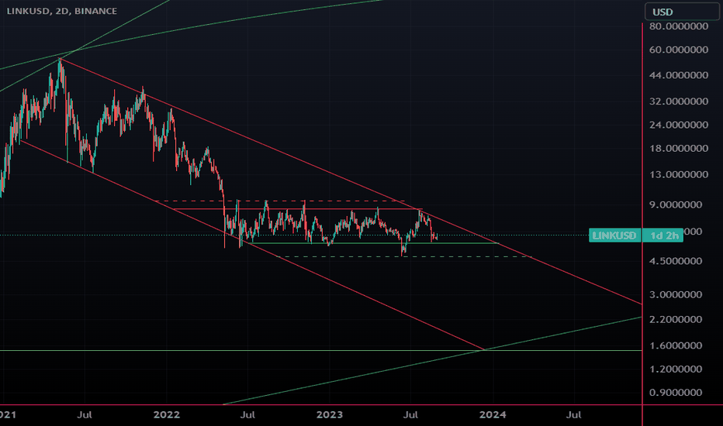Image resolution: width=723 pixels, height=426 pixels.
Task: Click the 24.0000000 price axis label
Action: pyautogui.click(x=678, y=125)
